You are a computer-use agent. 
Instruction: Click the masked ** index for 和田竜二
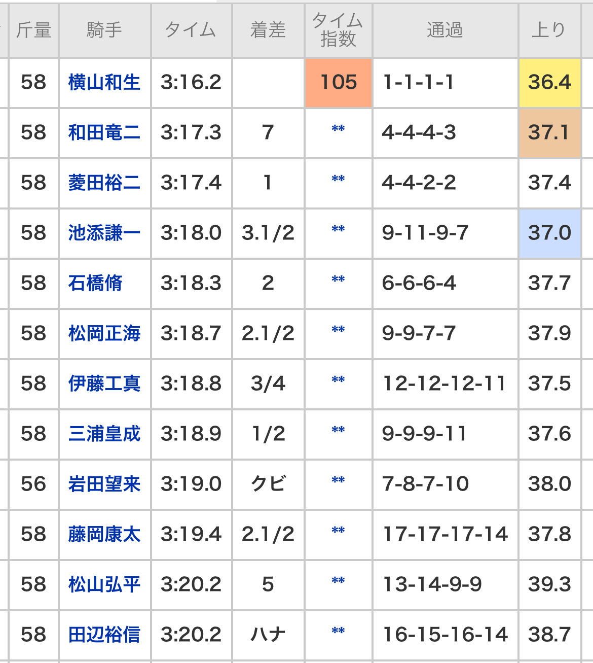(x=338, y=129)
